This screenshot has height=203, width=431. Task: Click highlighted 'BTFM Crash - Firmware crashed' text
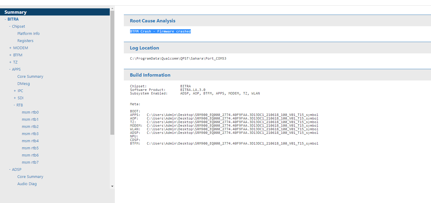(160, 31)
